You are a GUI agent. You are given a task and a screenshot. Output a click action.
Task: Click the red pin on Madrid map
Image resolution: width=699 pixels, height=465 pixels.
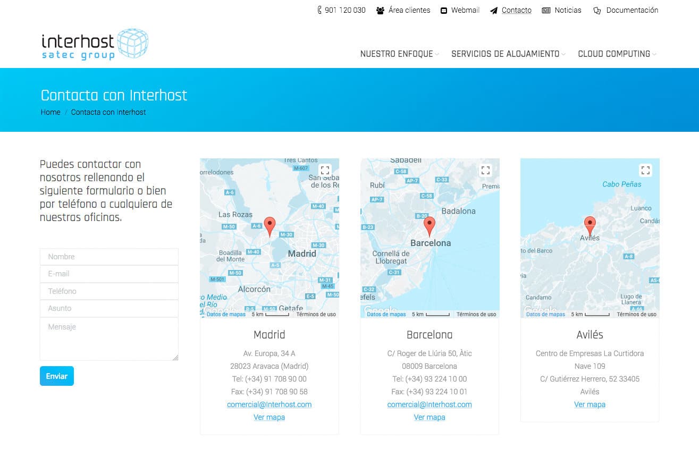point(270,226)
